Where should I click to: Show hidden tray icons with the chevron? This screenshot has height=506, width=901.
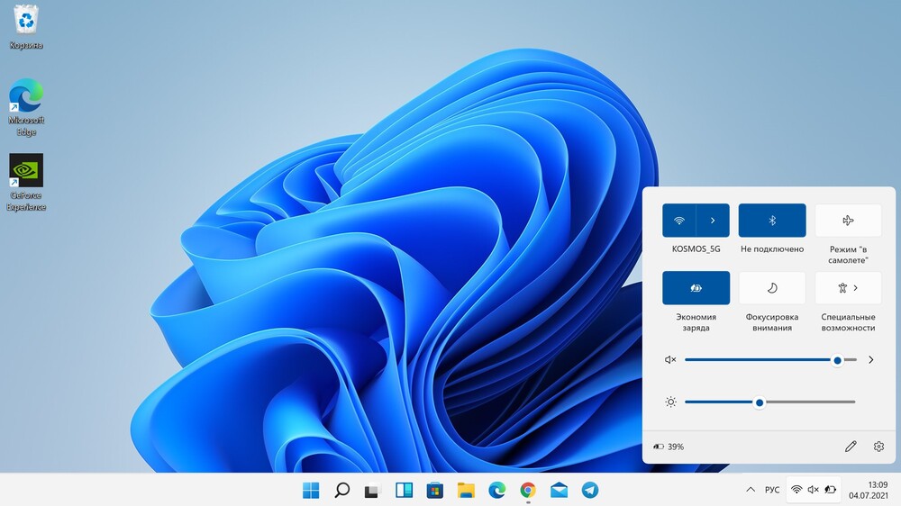[x=751, y=490]
